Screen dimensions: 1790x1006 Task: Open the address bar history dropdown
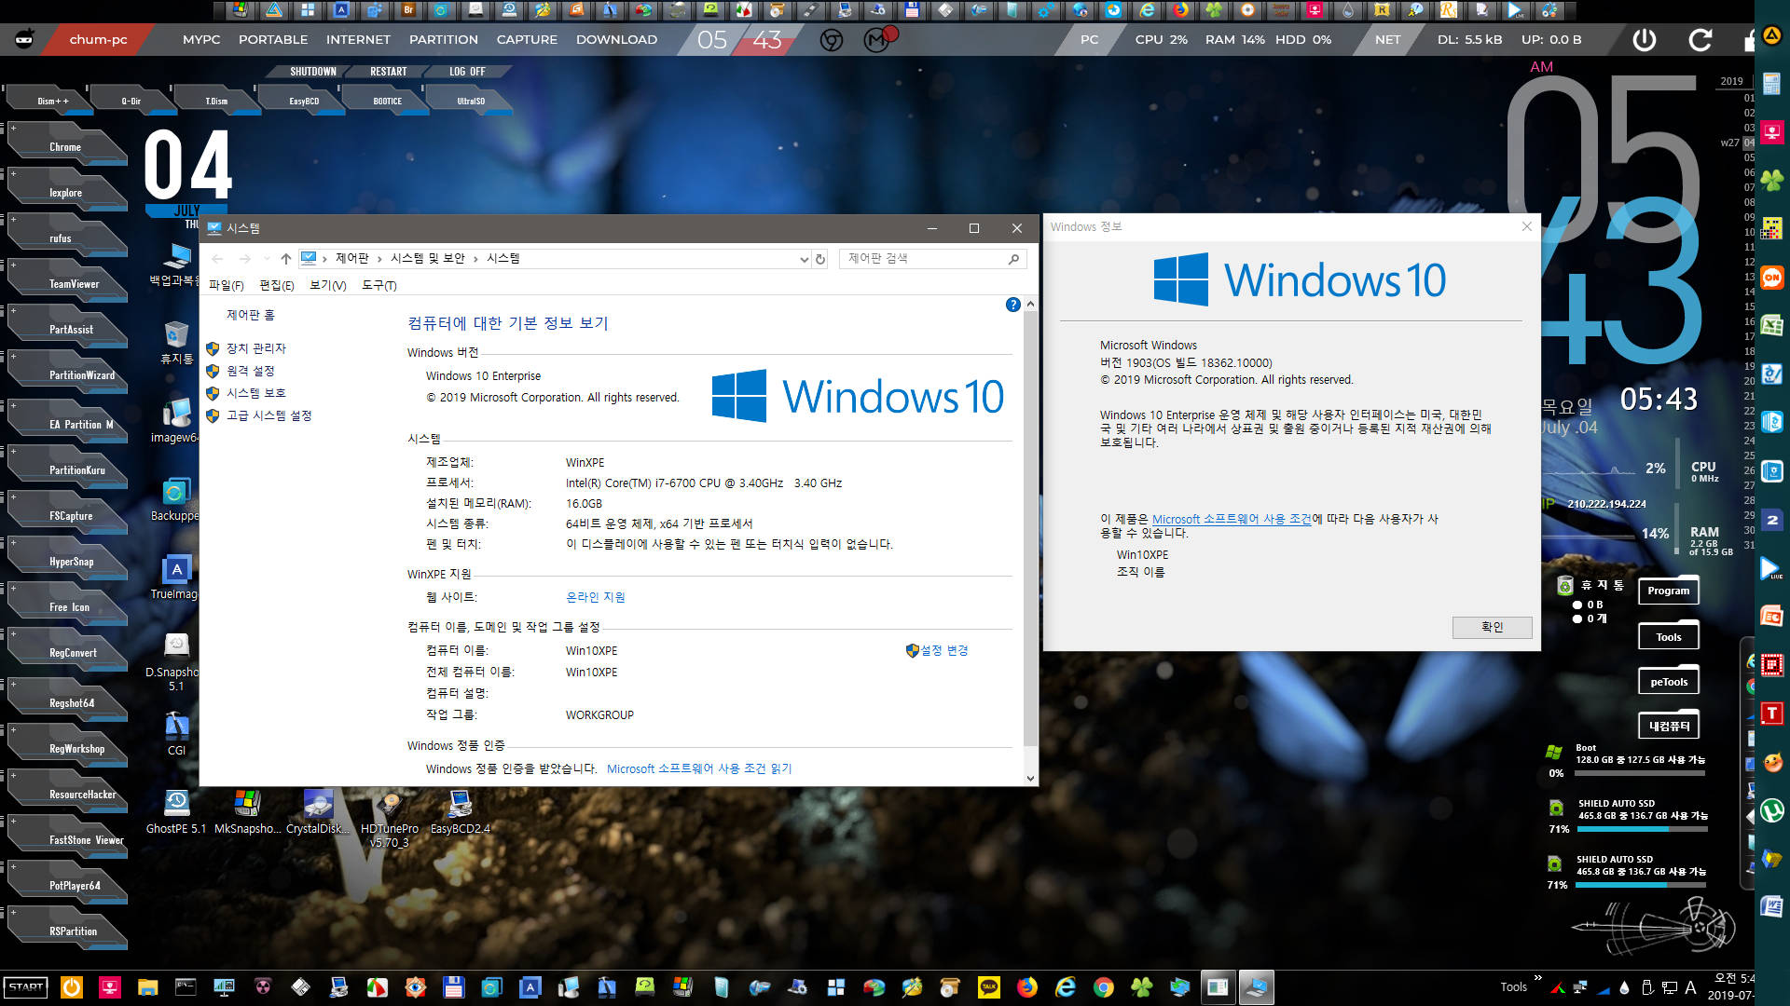[804, 259]
